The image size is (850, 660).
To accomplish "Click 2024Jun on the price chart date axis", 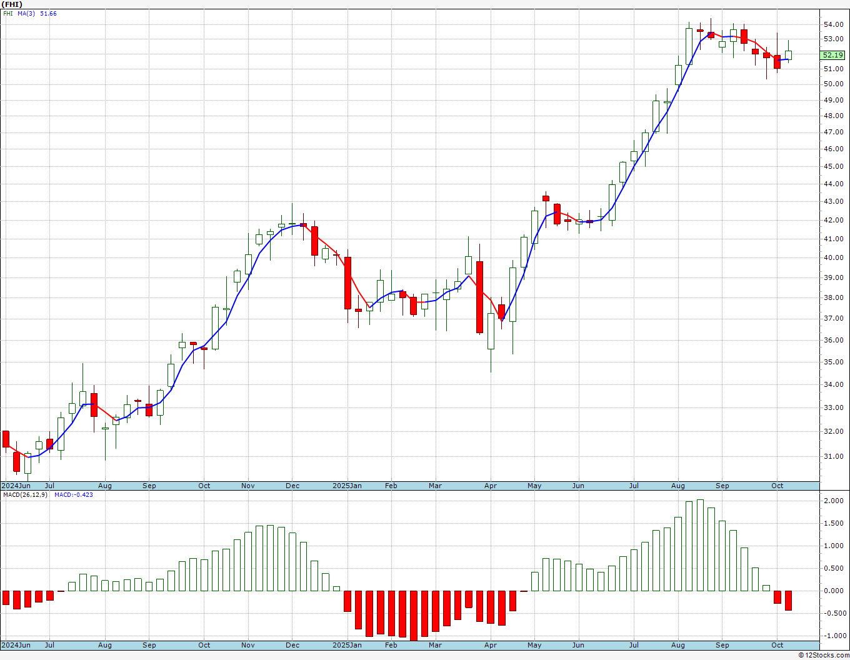I will pos(16,486).
